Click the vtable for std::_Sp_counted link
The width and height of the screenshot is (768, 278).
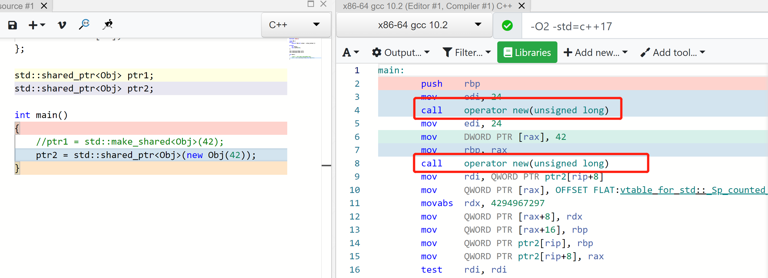pyautogui.click(x=694, y=190)
